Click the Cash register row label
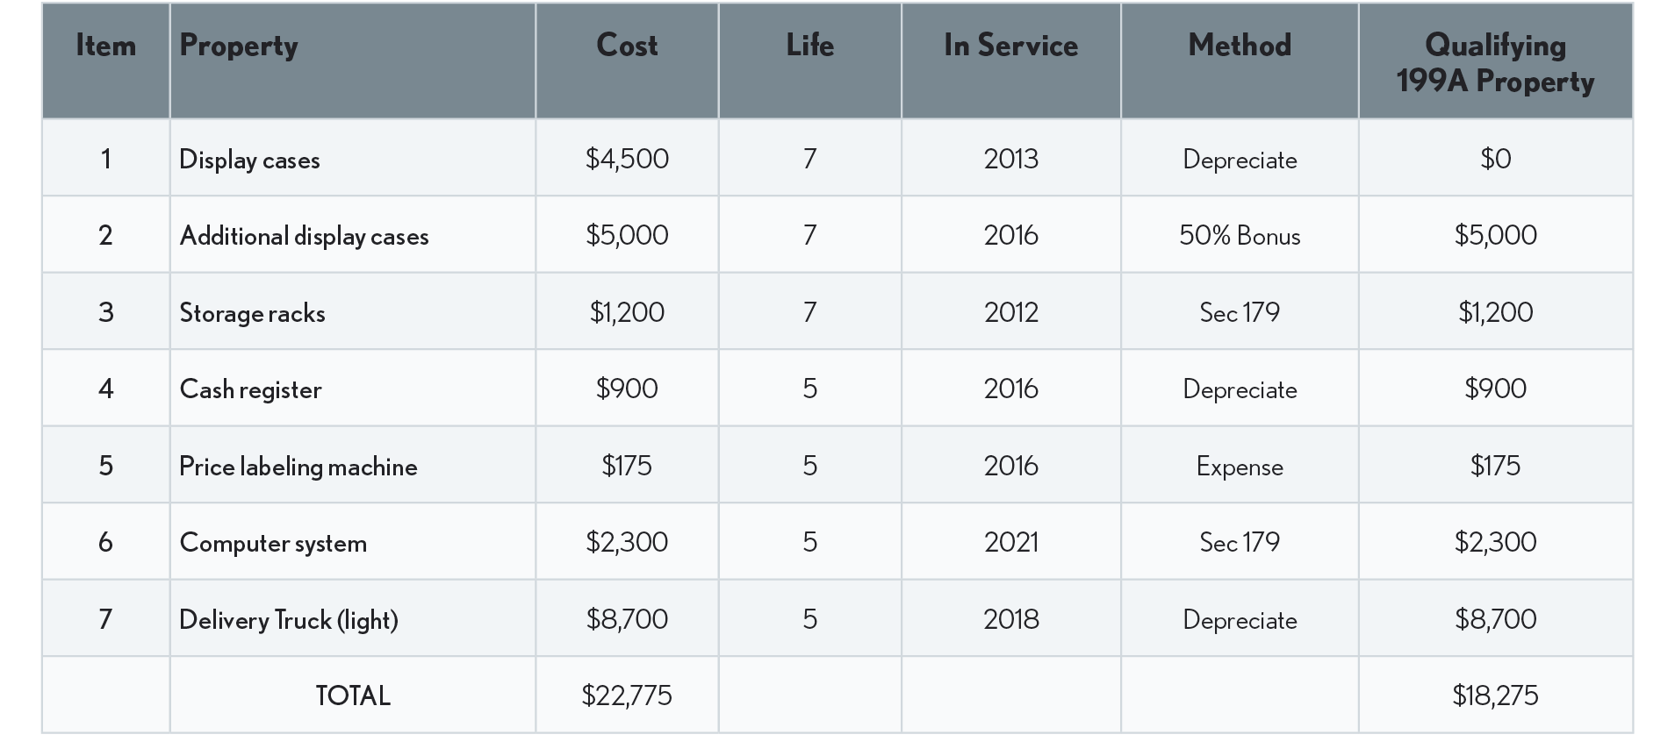This screenshot has width=1675, height=756. point(251,389)
